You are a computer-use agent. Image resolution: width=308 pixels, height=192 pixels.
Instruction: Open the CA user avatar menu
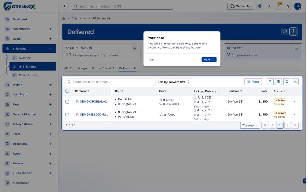tap(298, 6)
